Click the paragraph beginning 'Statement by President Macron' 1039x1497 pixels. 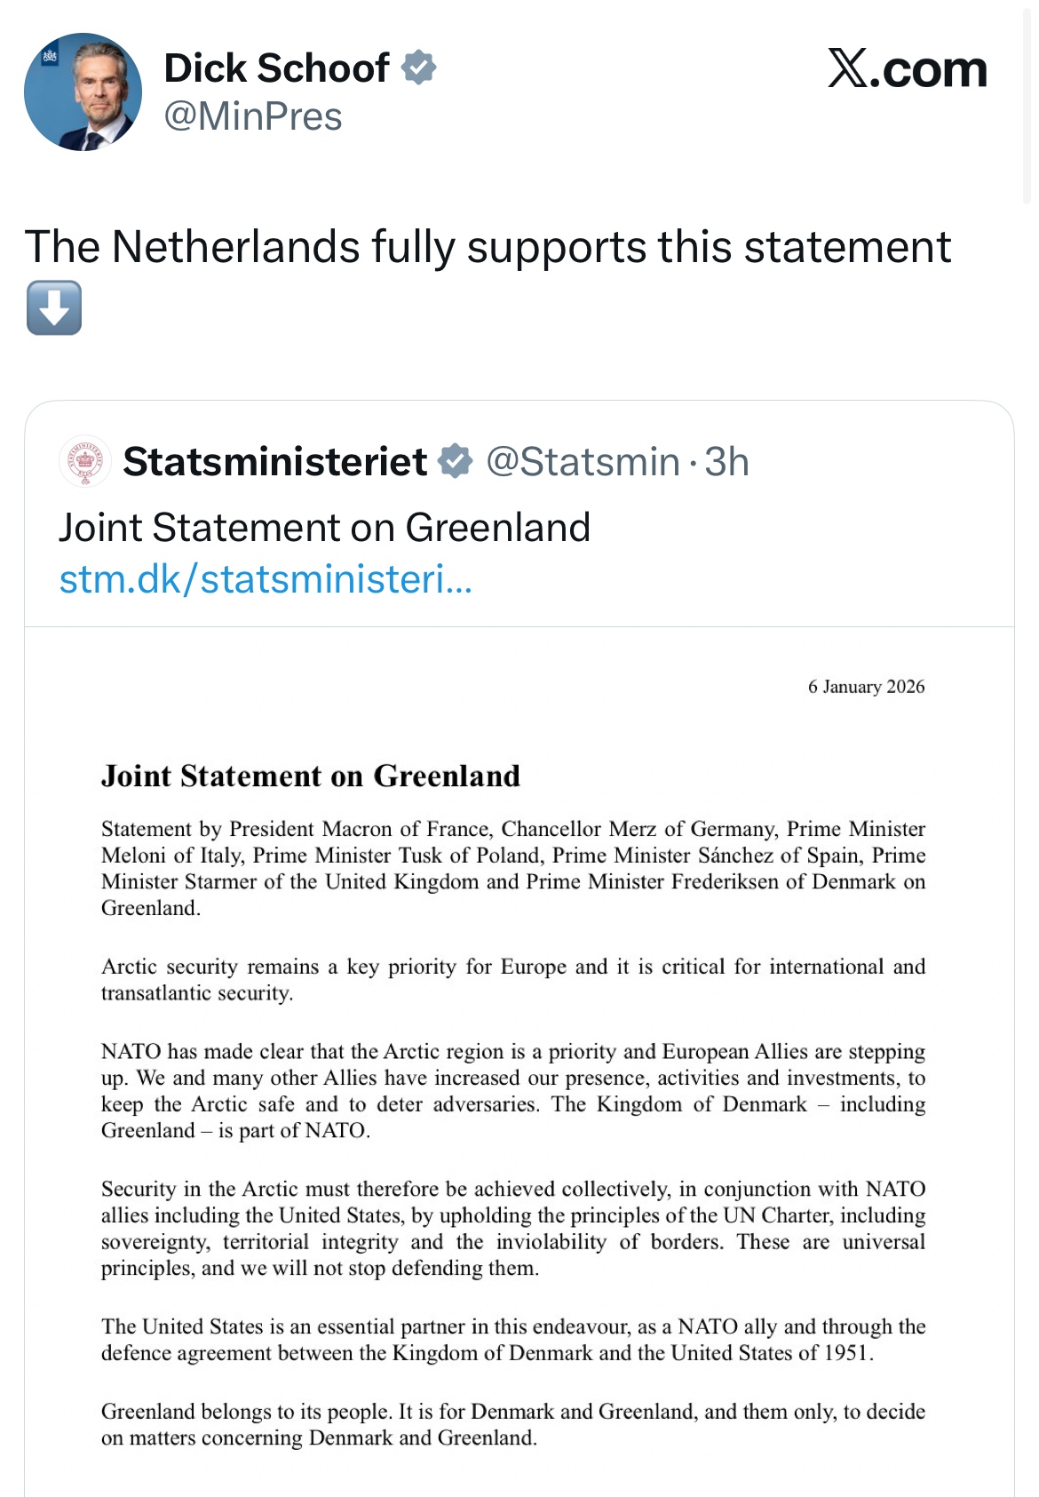(512, 868)
